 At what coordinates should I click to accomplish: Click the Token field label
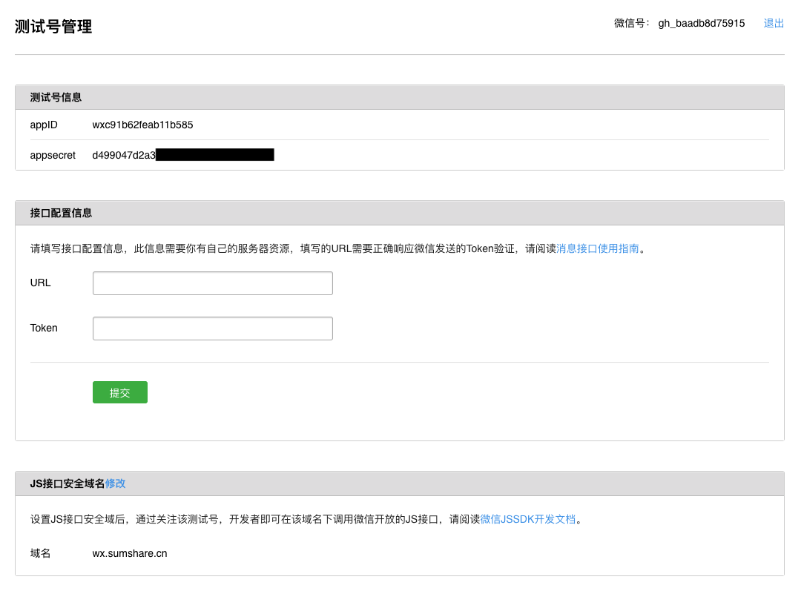click(44, 328)
